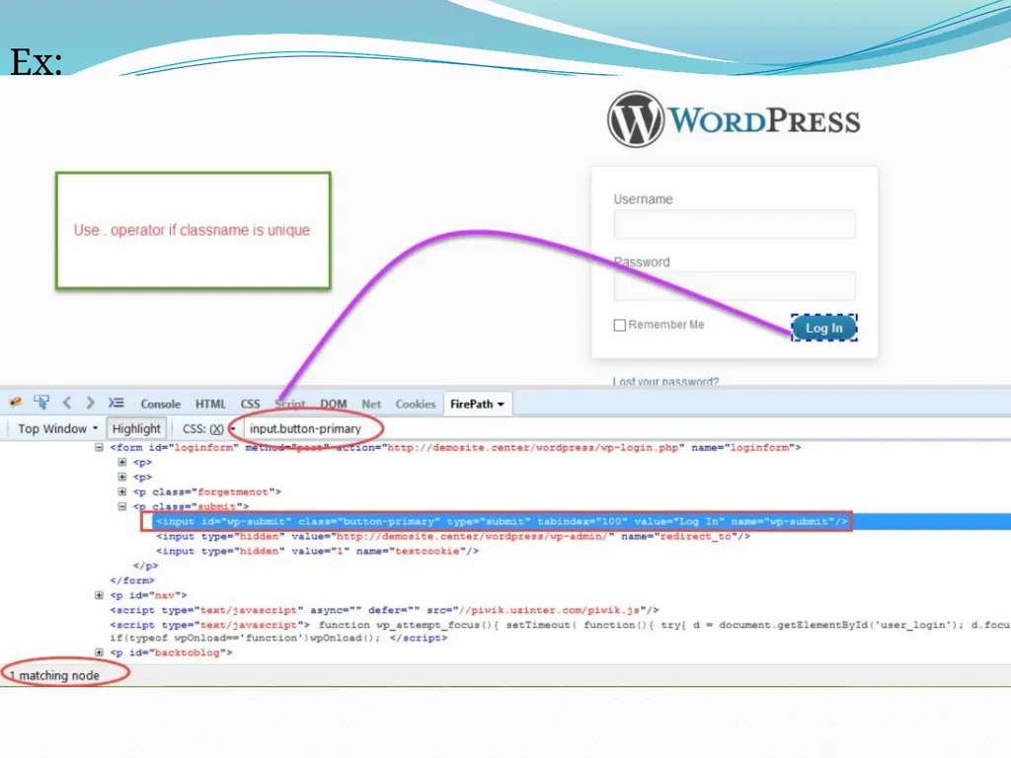1011x758 pixels.
Task: Toggle the Highlight button
Action: pos(136,428)
